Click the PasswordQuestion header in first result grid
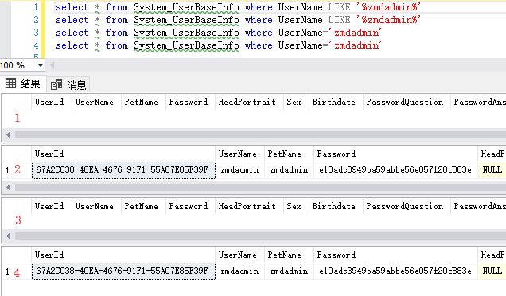Screen dimensions: 506x296 tap(407, 102)
